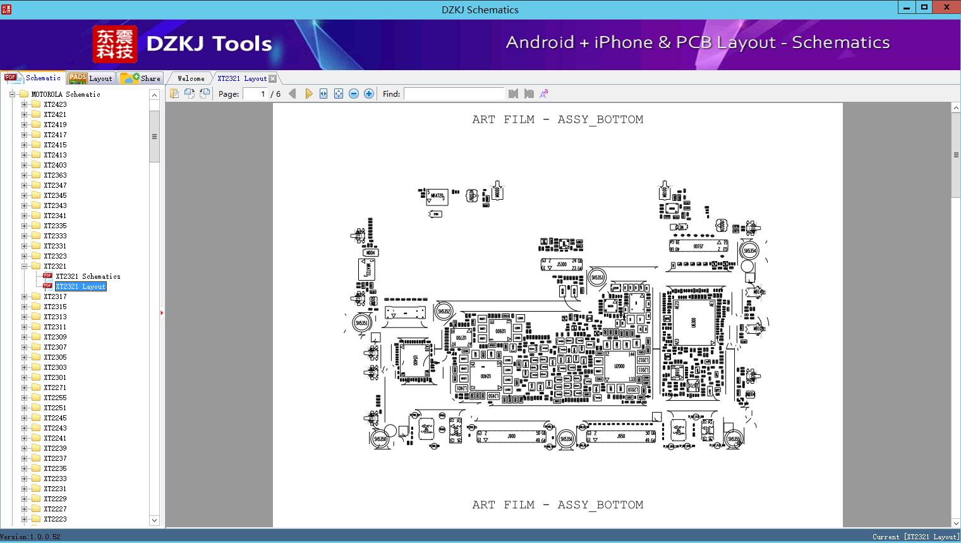This screenshot has width=961, height=543.
Task: Expand the XT2363 folder
Action: coord(25,175)
